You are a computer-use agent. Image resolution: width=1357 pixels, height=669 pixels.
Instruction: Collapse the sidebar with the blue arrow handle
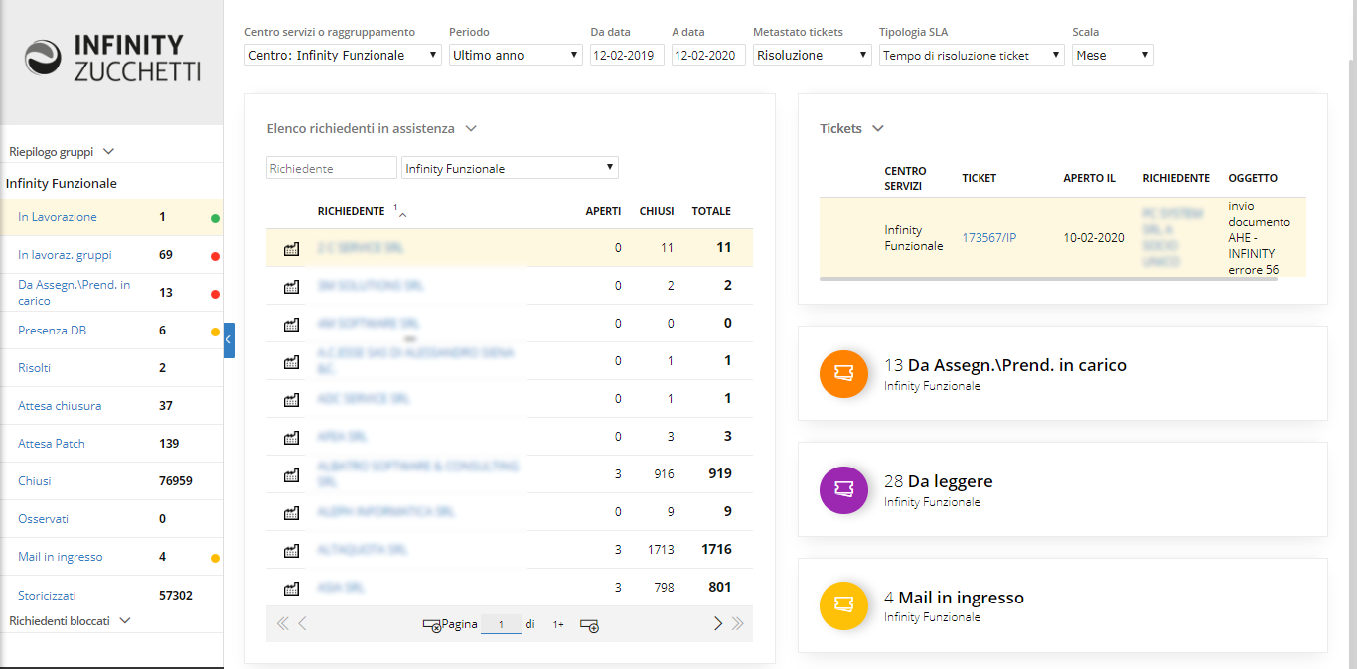click(229, 340)
